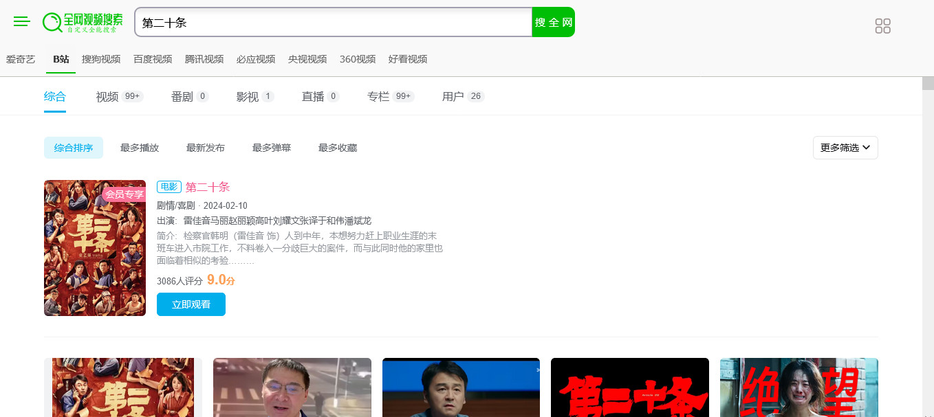Open the 影视 results tab

click(x=255, y=96)
